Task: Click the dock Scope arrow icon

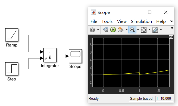Action: coord(171,21)
